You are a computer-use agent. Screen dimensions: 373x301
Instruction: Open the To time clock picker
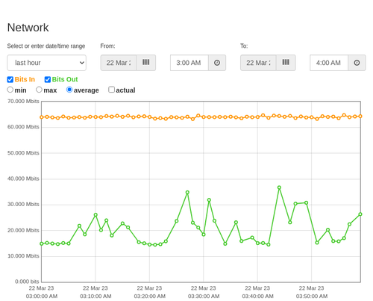point(357,63)
